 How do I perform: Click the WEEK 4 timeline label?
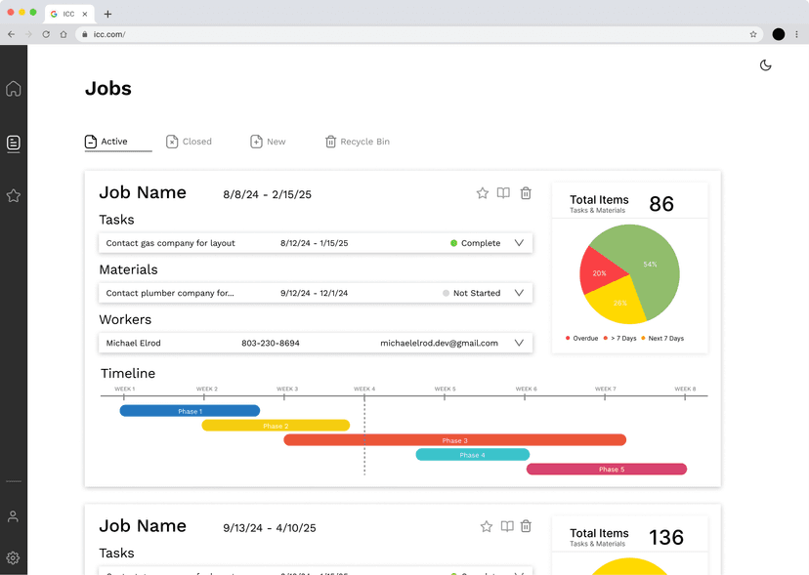pyautogui.click(x=364, y=389)
